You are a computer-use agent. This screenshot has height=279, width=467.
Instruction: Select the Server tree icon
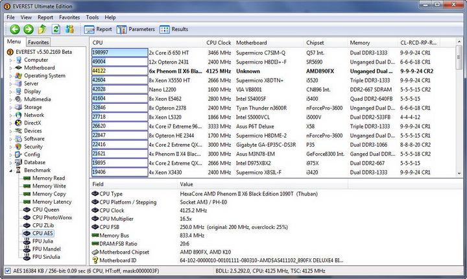coord(19,84)
